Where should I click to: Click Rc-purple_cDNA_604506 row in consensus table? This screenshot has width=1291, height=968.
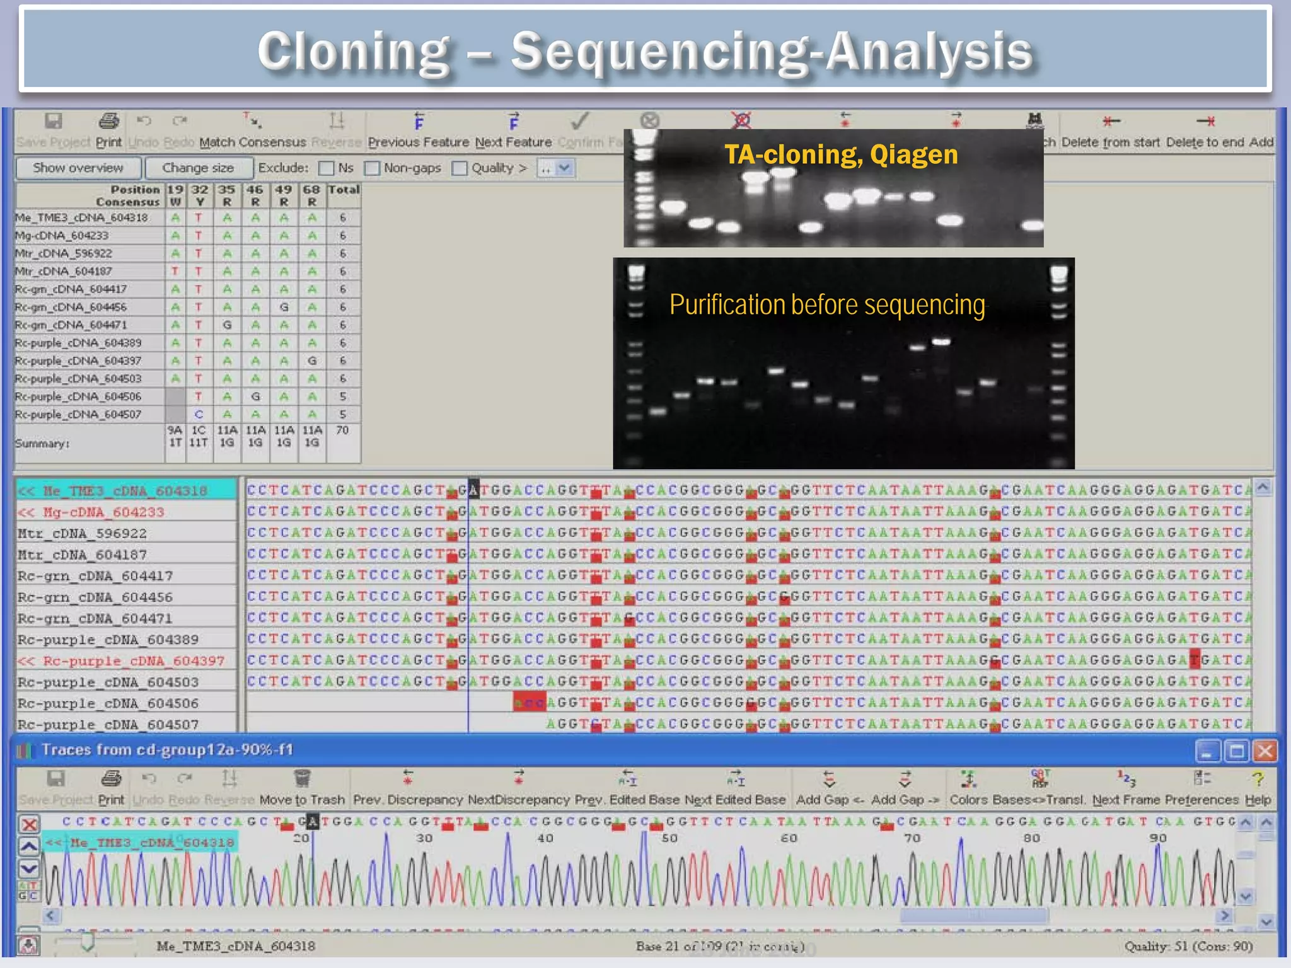(x=187, y=396)
